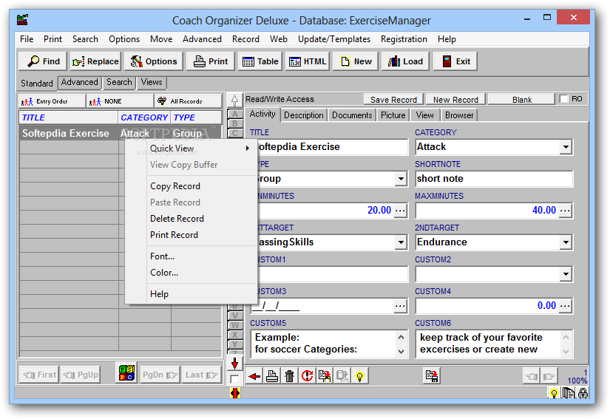Click the red down arrow below the letter index
The width and height of the screenshot is (610, 419).
coord(234,364)
